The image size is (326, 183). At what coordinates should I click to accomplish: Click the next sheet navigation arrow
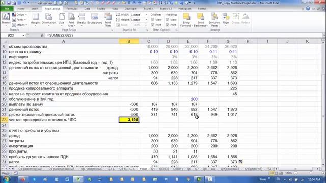[9, 169]
